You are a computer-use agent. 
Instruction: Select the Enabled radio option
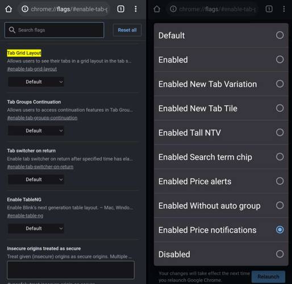[x=221, y=60]
